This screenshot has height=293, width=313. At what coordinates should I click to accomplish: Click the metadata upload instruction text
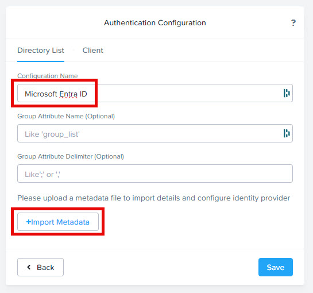(154, 198)
